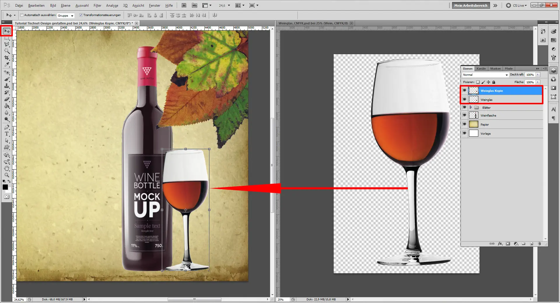
Task: Expand the Blätter layer group
Action: pos(470,107)
